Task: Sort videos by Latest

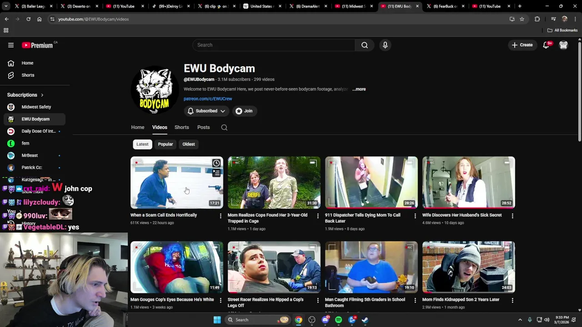Action: tap(142, 144)
